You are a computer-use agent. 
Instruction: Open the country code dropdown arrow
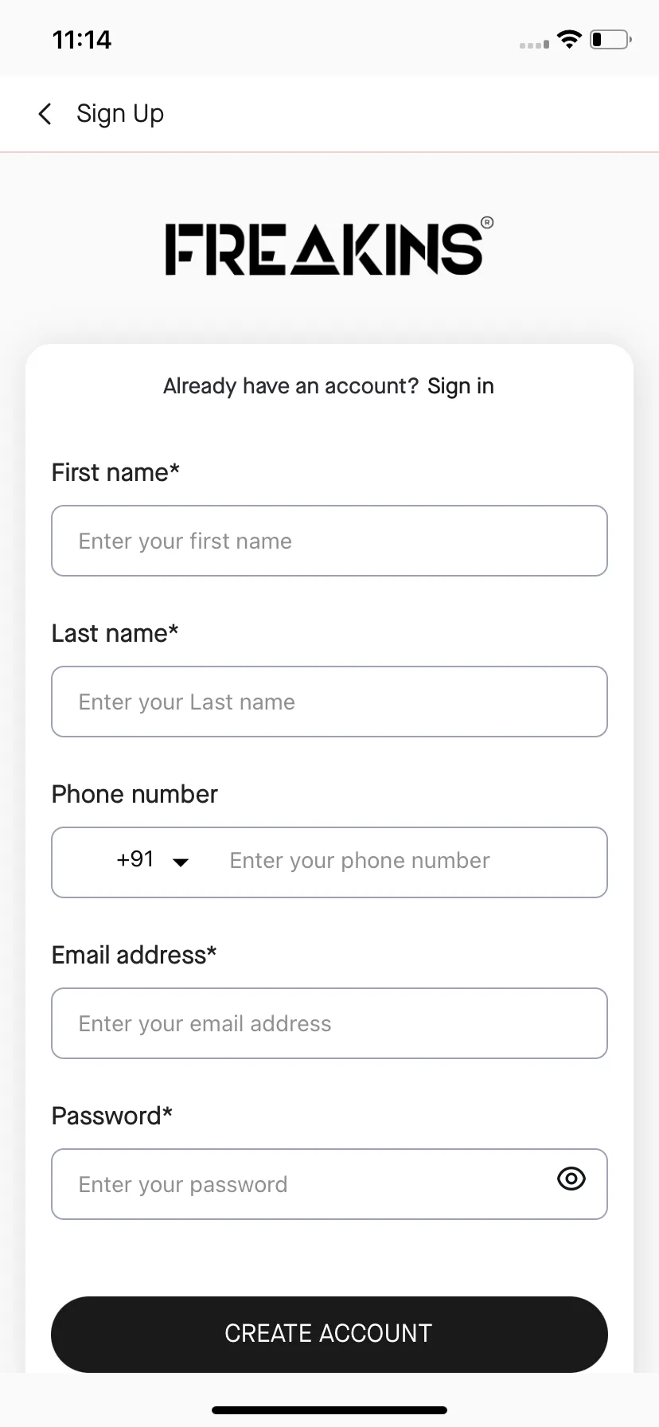[181, 862]
